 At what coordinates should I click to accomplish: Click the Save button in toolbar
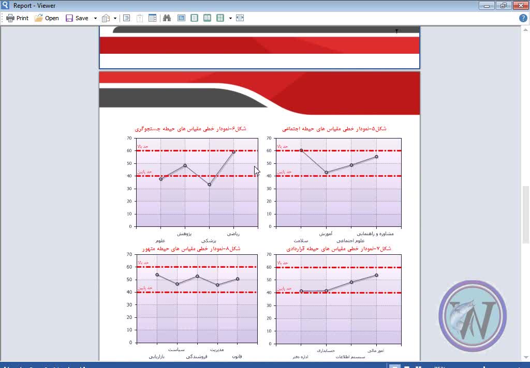(77, 18)
